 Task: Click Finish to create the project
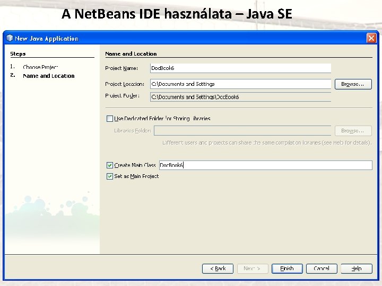point(287,269)
